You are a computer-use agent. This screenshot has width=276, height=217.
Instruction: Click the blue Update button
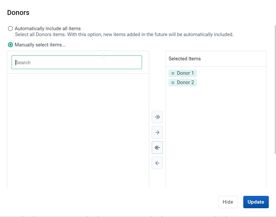tap(256, 202)
